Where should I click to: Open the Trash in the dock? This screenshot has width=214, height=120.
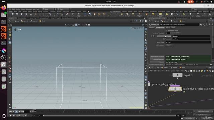coord(4,86)
